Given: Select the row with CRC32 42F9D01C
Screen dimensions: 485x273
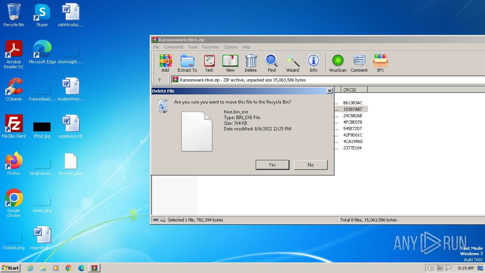Looking at the screenshot, I should (x=352, y=135).
